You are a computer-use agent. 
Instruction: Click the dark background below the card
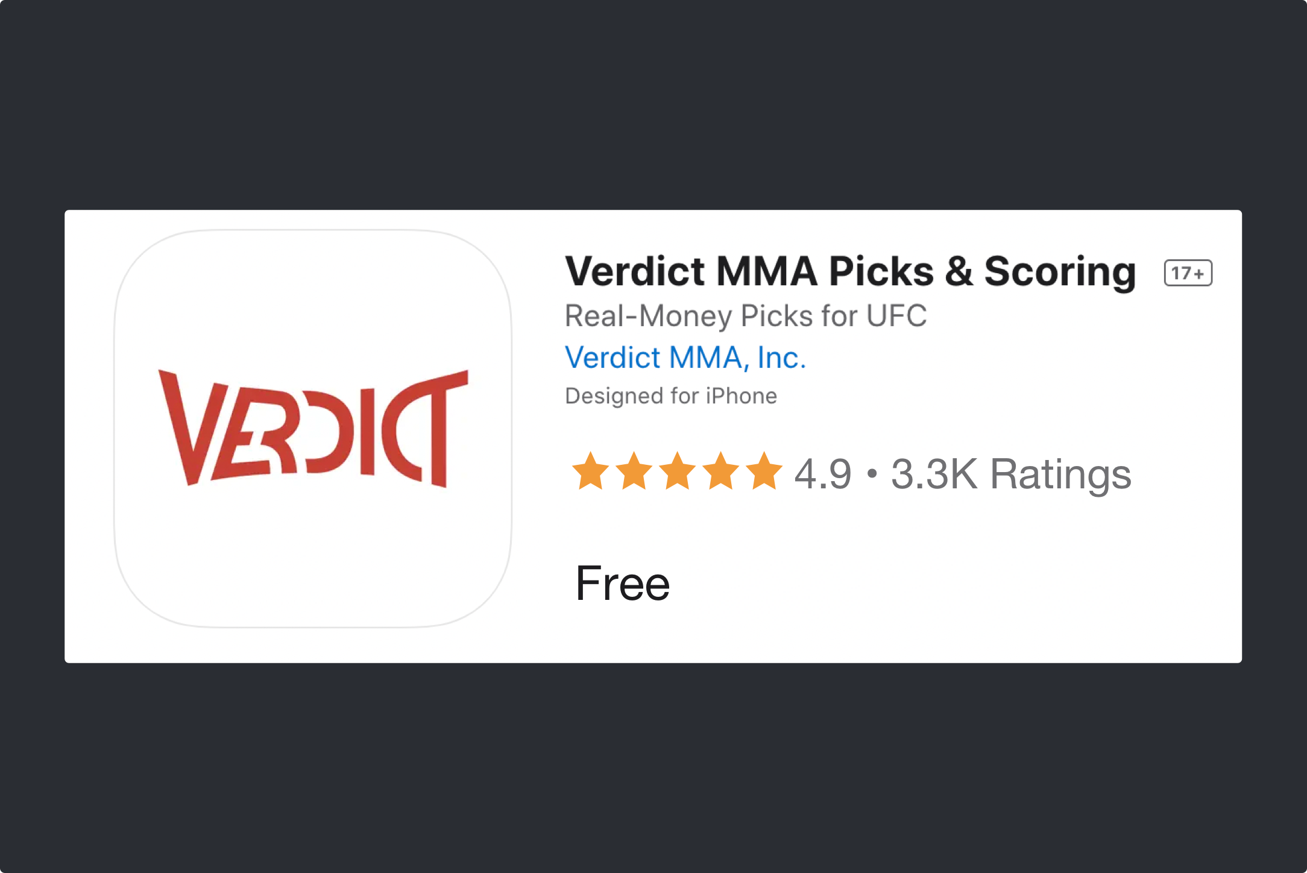(653, 766)
